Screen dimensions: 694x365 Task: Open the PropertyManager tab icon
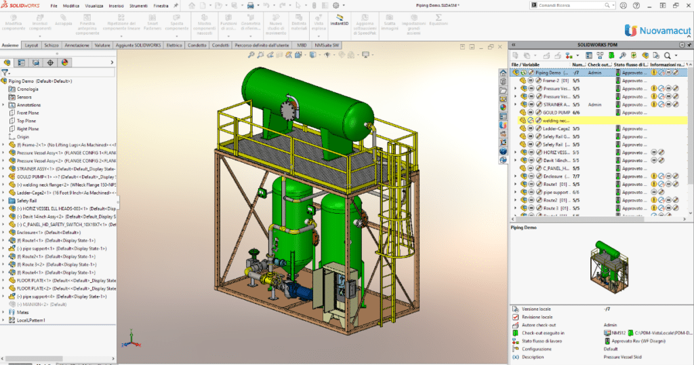[x=22, y=62]
